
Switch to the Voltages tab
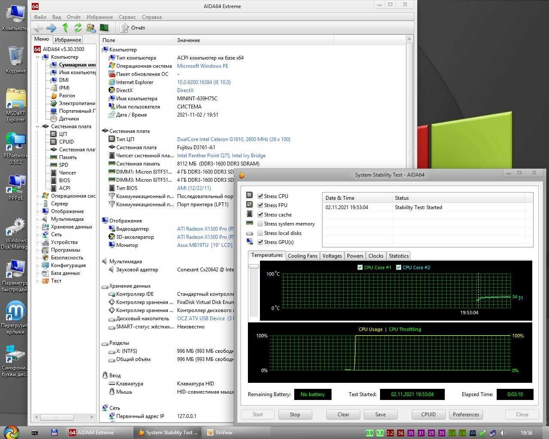pos(332,256)
